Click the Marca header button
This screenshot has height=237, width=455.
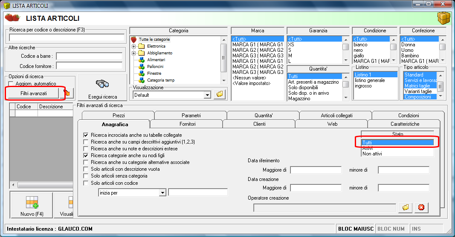coord(258,31)
